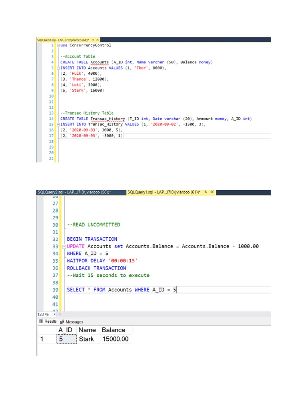The height and width of the screenshot is (409, 307).
Task: Collapse the UPDATE Accounts statement block
Action: point(64,246)
